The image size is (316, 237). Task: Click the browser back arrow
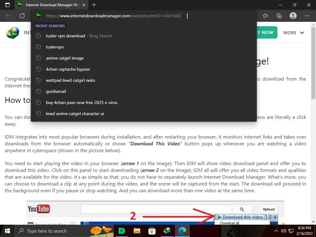(8, 16)
